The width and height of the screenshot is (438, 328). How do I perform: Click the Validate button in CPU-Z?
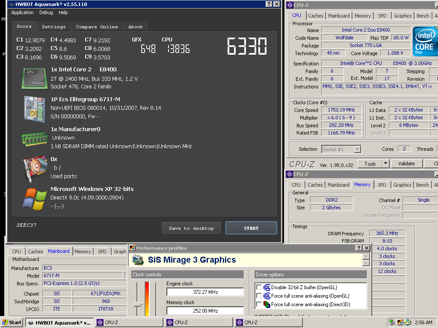[x=406, y=164]
